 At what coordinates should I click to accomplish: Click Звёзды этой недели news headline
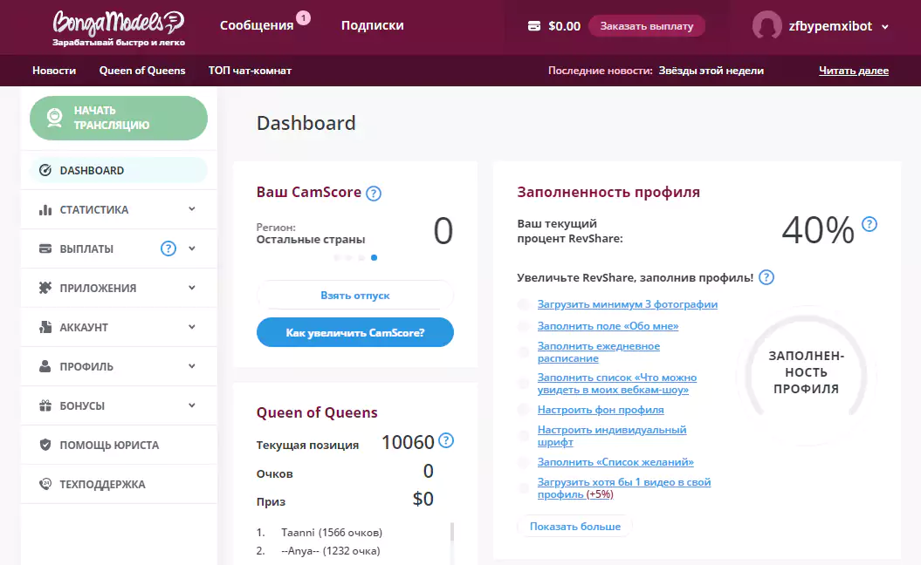(x=711, y=71)
